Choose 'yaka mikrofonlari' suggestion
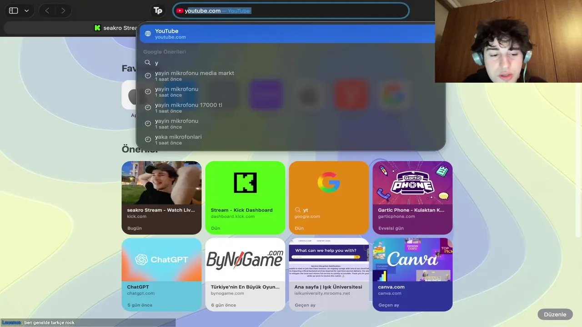Screen dimensions: 582x327 290,139
